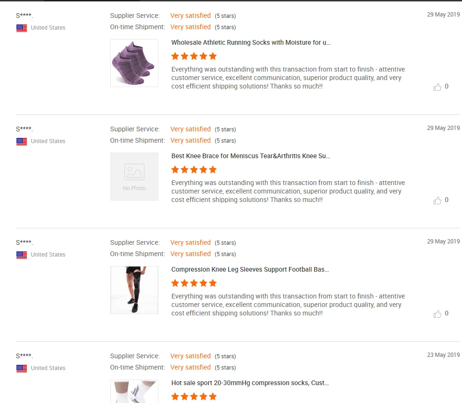Screen dimensions: 462x403
Task: Click the five-star rating under the running socks title
Action: (x=194, y=56)
